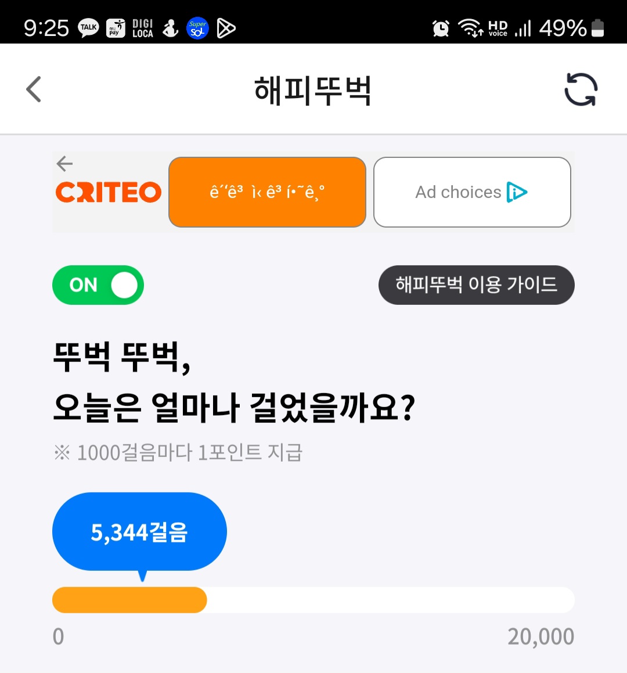Click the orange ad banner button
This screenshot has width=627, height=673.
267,192
